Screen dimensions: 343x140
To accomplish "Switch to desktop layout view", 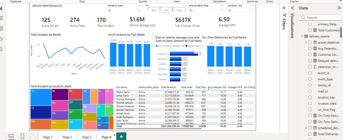I will pos(11,137).
